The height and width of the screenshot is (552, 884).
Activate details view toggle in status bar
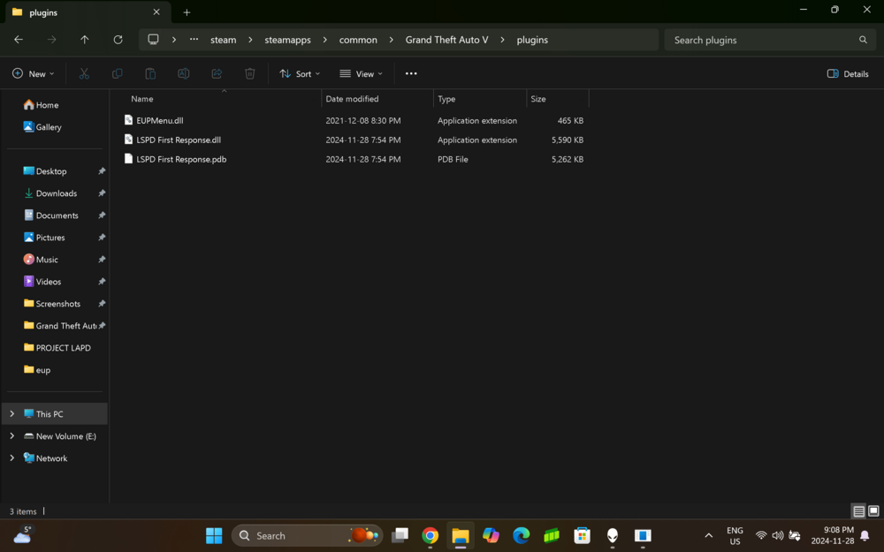coord(857,511)
